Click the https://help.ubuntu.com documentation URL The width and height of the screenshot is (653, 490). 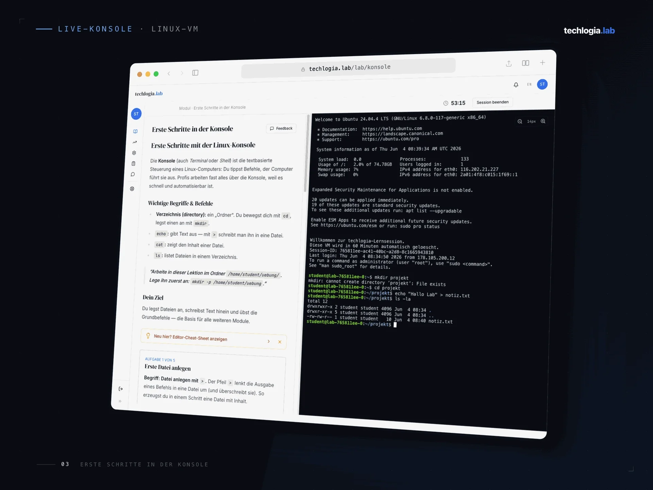(x=392, y=129)
